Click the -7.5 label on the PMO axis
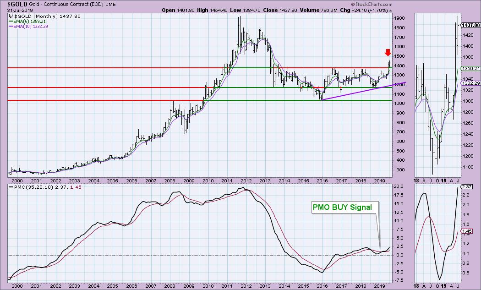481x290 pixels. click(399, 280)
